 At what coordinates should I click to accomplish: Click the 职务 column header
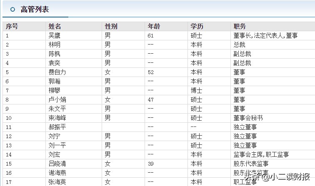pos(240,26)
